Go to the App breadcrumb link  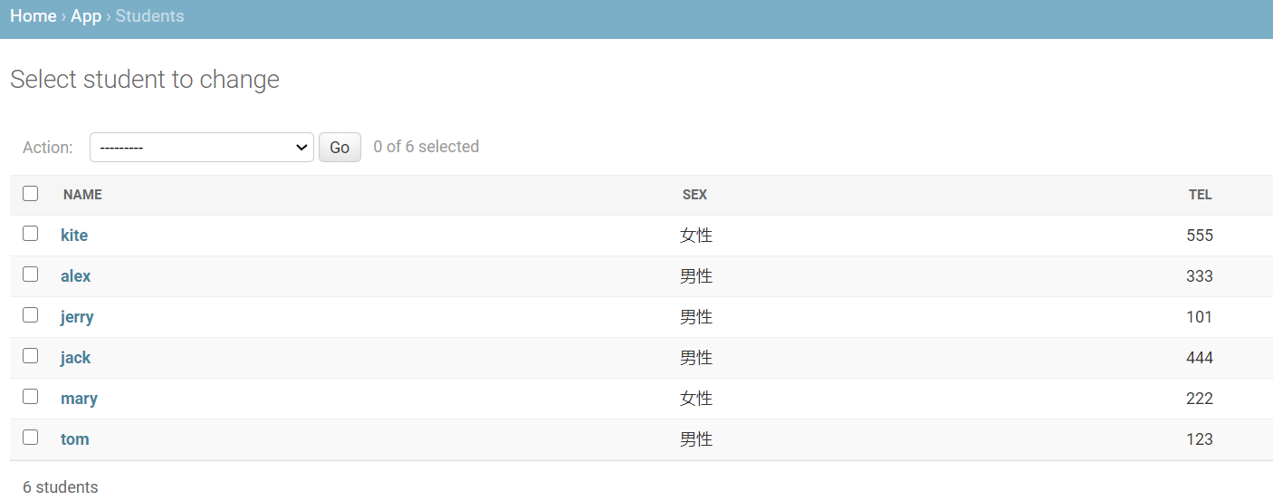(x=86, y=16)
